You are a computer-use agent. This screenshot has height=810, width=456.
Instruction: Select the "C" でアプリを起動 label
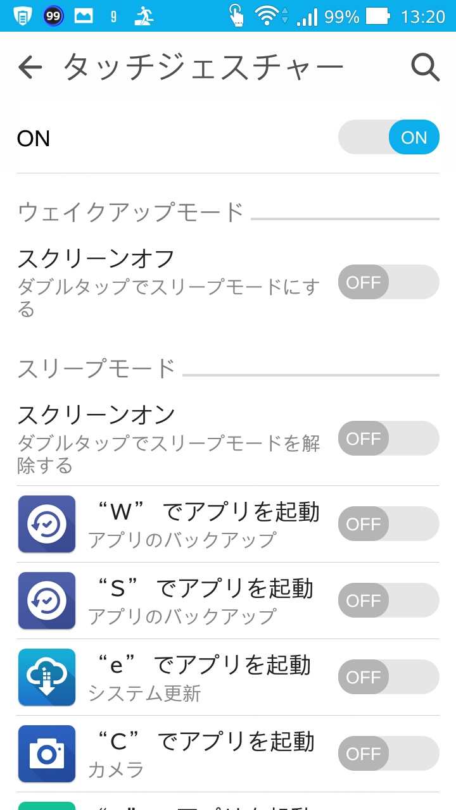(x=203, y=742)
